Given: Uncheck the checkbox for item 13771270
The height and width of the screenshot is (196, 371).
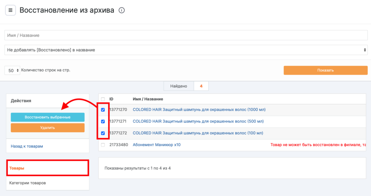Looking at the screenshot, I should (x=103, y=110).
